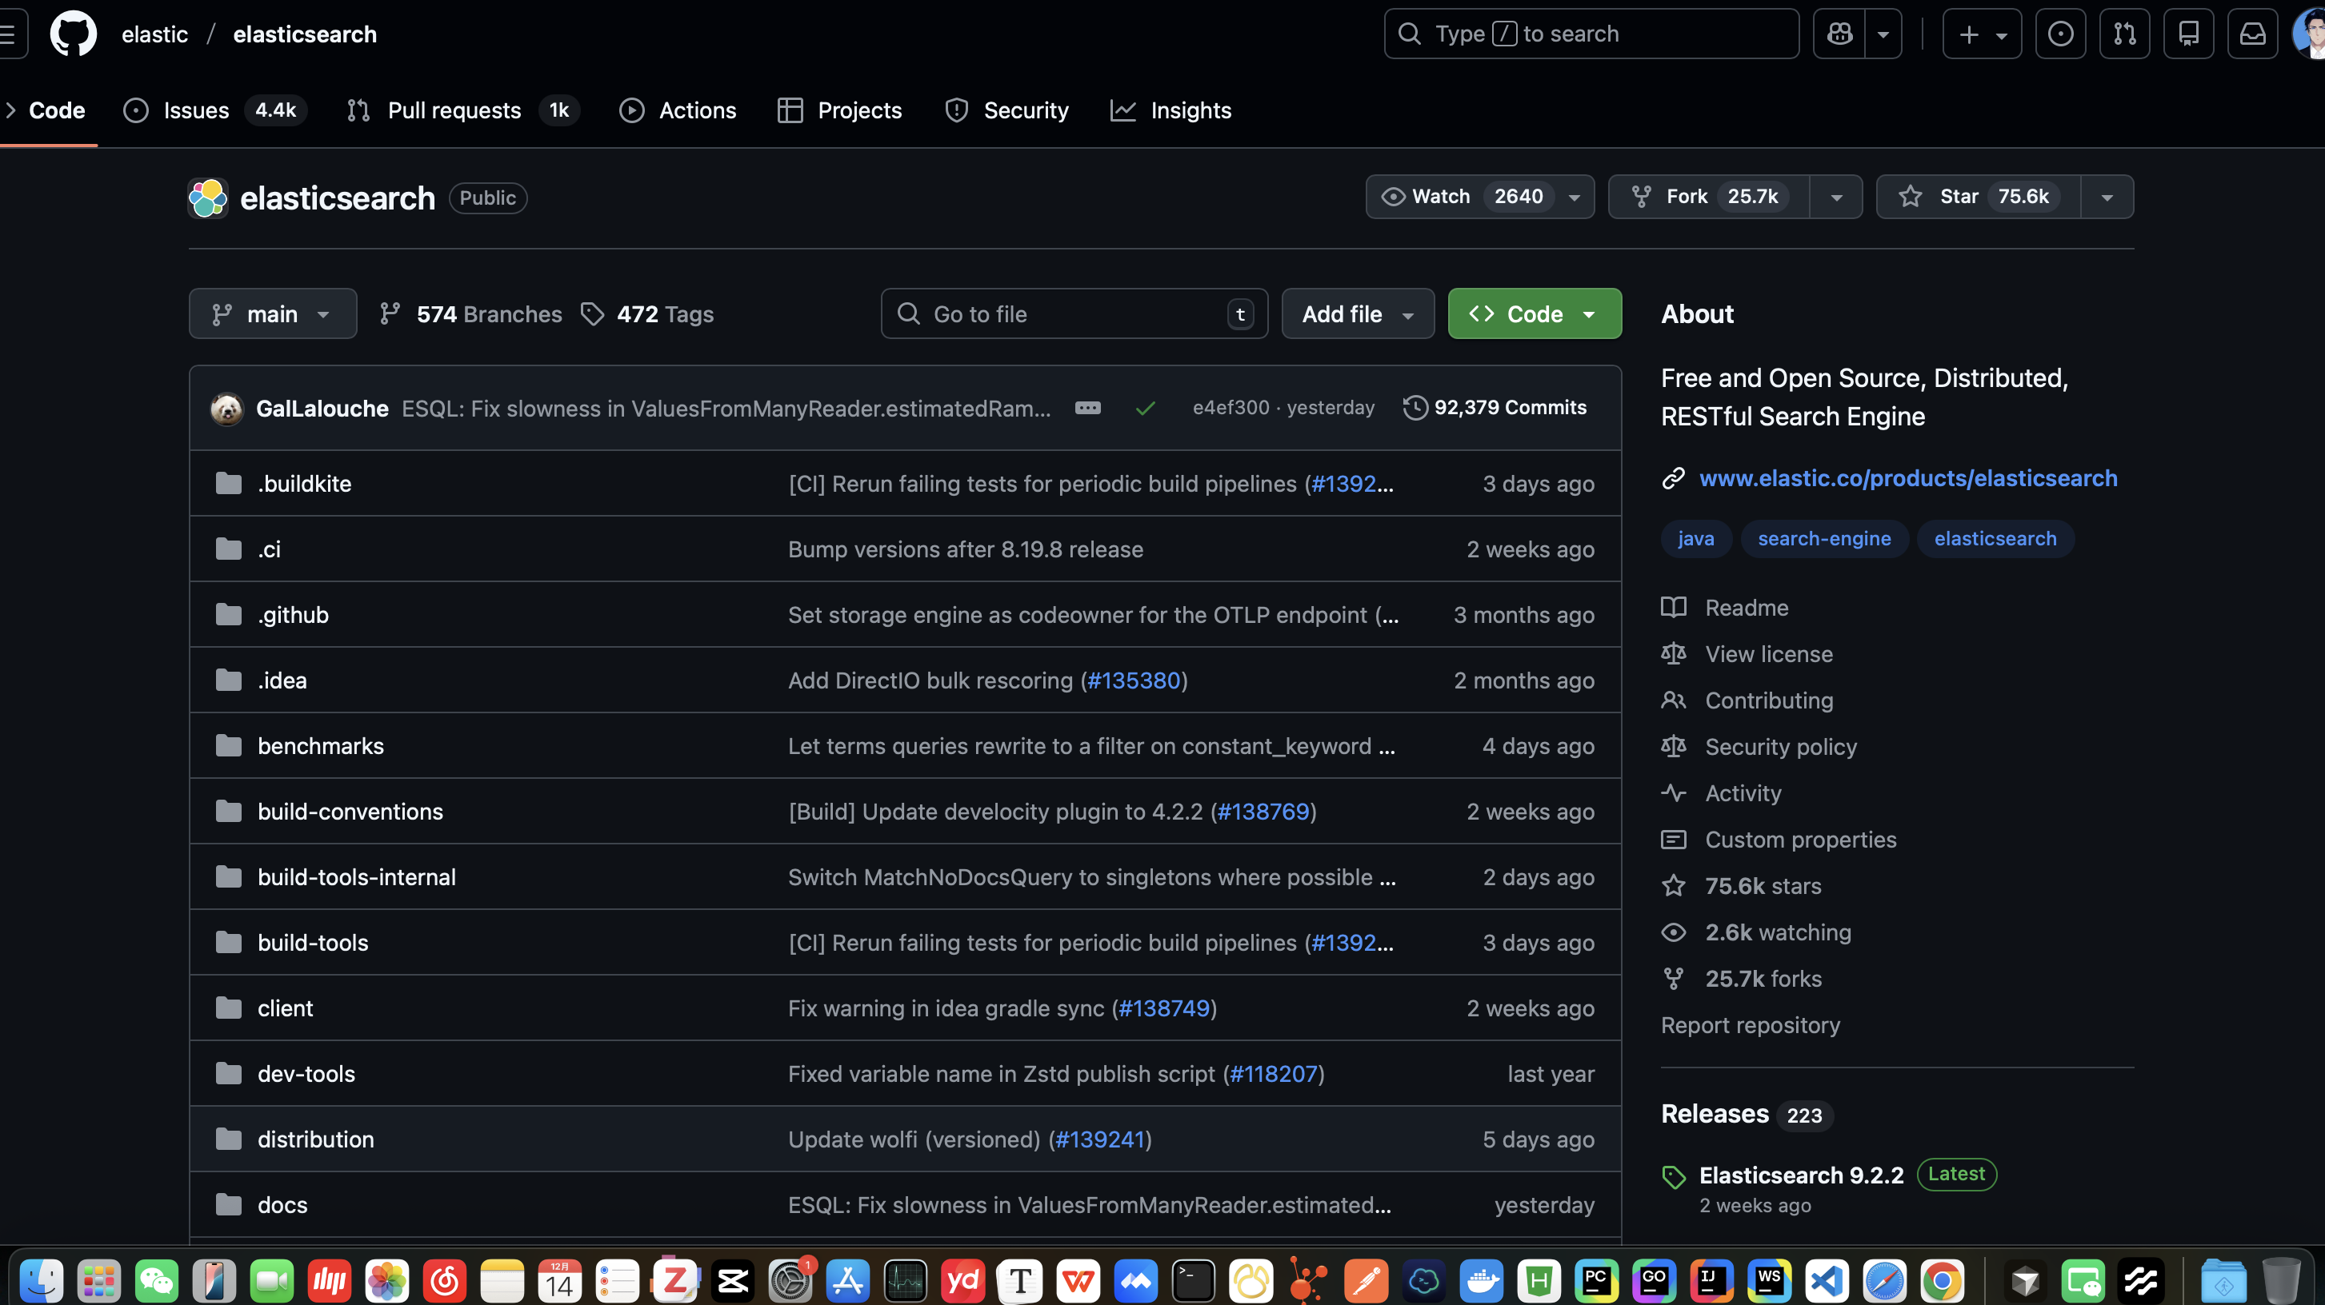
Task: Expand commit message ellipsis icon
Action: tap(1087, 408)
